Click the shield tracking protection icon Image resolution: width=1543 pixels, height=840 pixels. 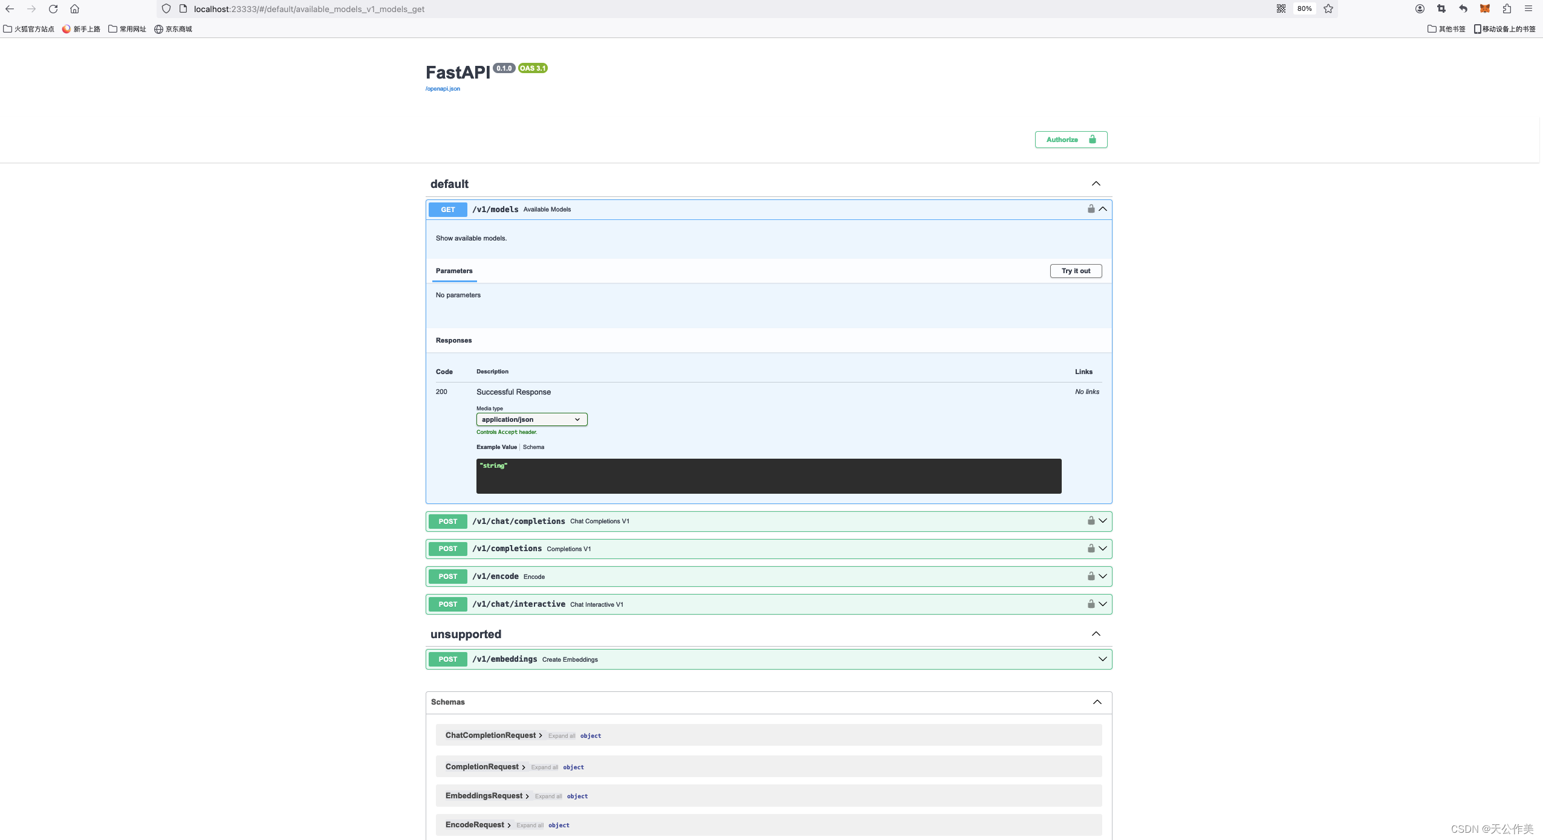[166, 8]
